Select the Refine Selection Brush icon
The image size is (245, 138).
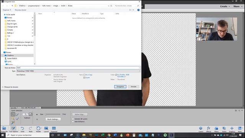17,118
